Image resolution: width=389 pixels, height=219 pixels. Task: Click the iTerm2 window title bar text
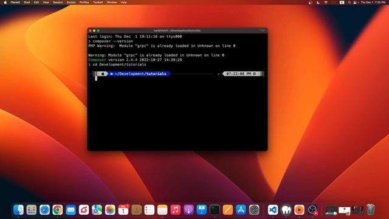(177, 30)
